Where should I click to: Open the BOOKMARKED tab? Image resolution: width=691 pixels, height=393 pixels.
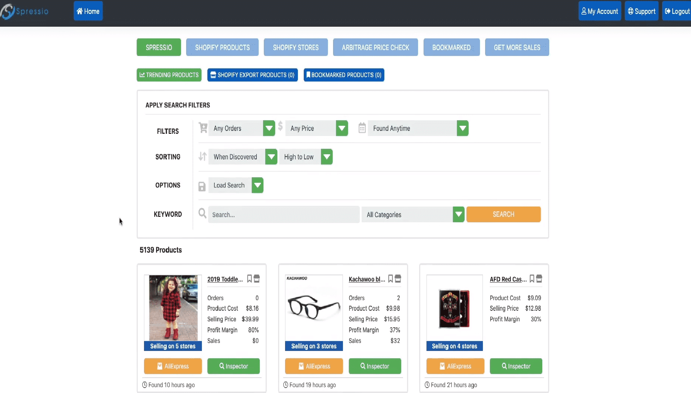click(x=451, y=48)
